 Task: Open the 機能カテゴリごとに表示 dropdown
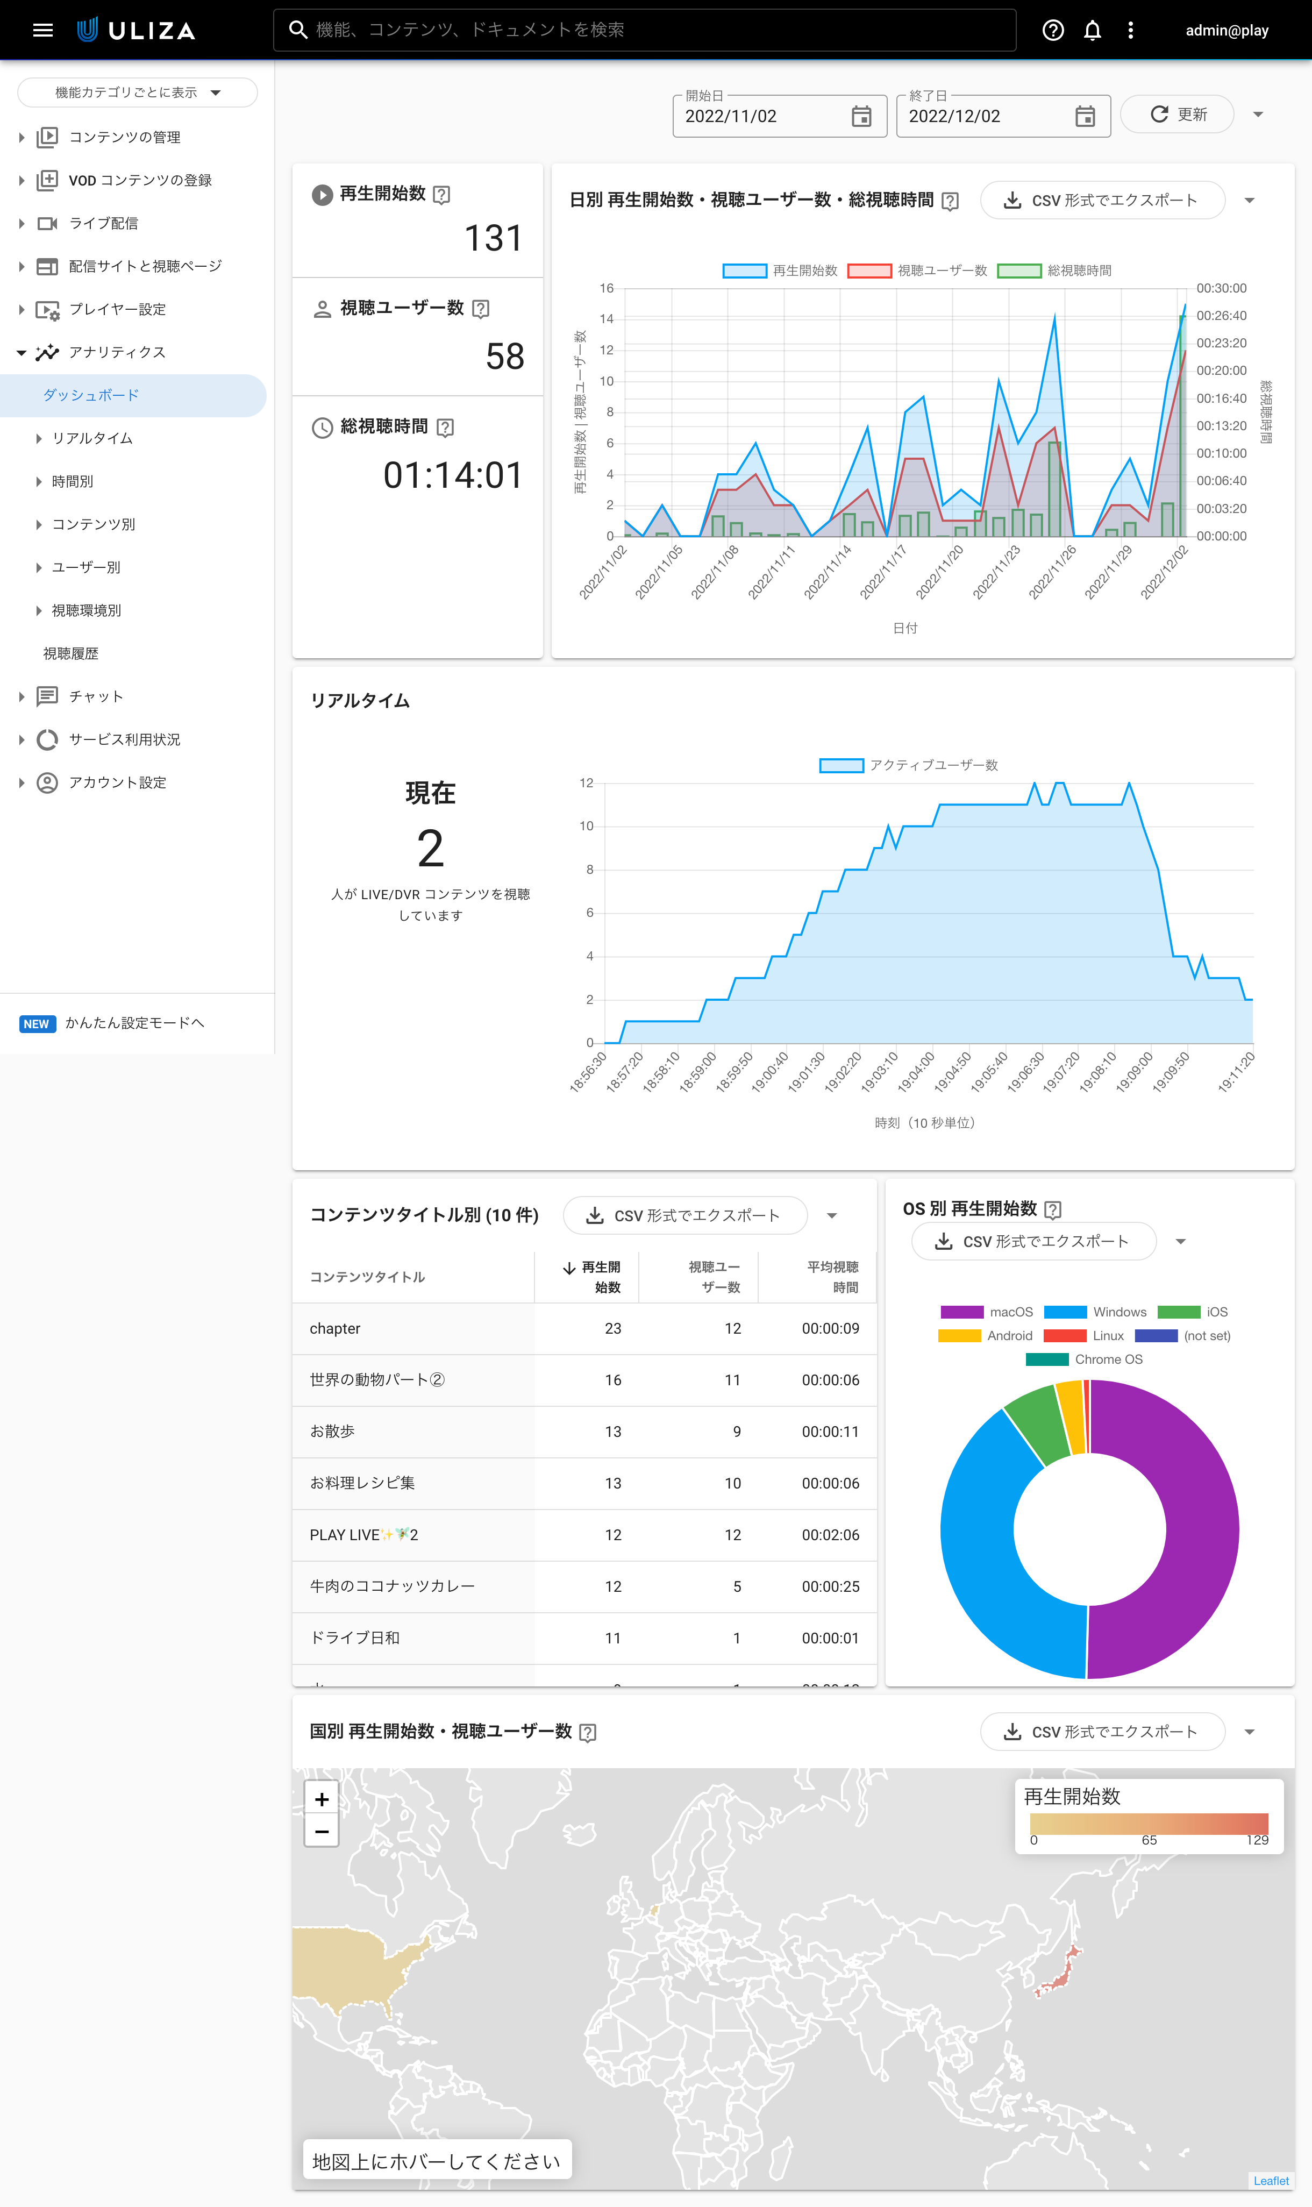(137, 92)
